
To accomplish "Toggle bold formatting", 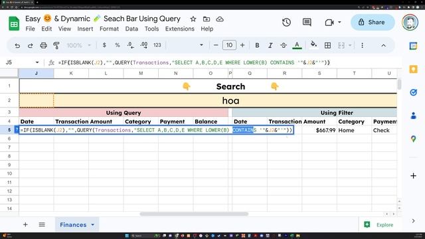I will pos(257,45).
